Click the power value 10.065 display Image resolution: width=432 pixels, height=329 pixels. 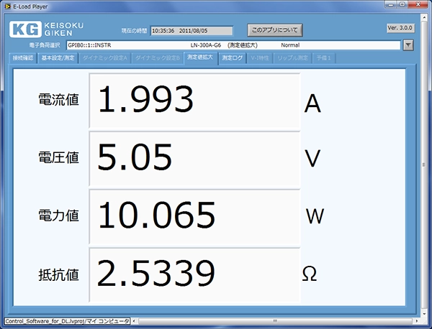click(194, 217)
